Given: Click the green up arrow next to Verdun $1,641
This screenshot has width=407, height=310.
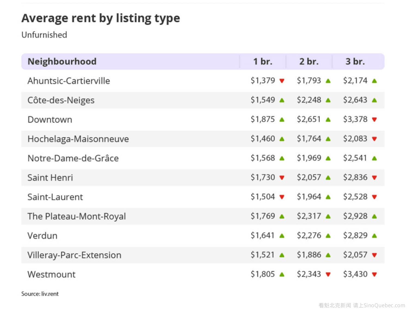Looking at the screenshot, I should (x=282, y=236).
